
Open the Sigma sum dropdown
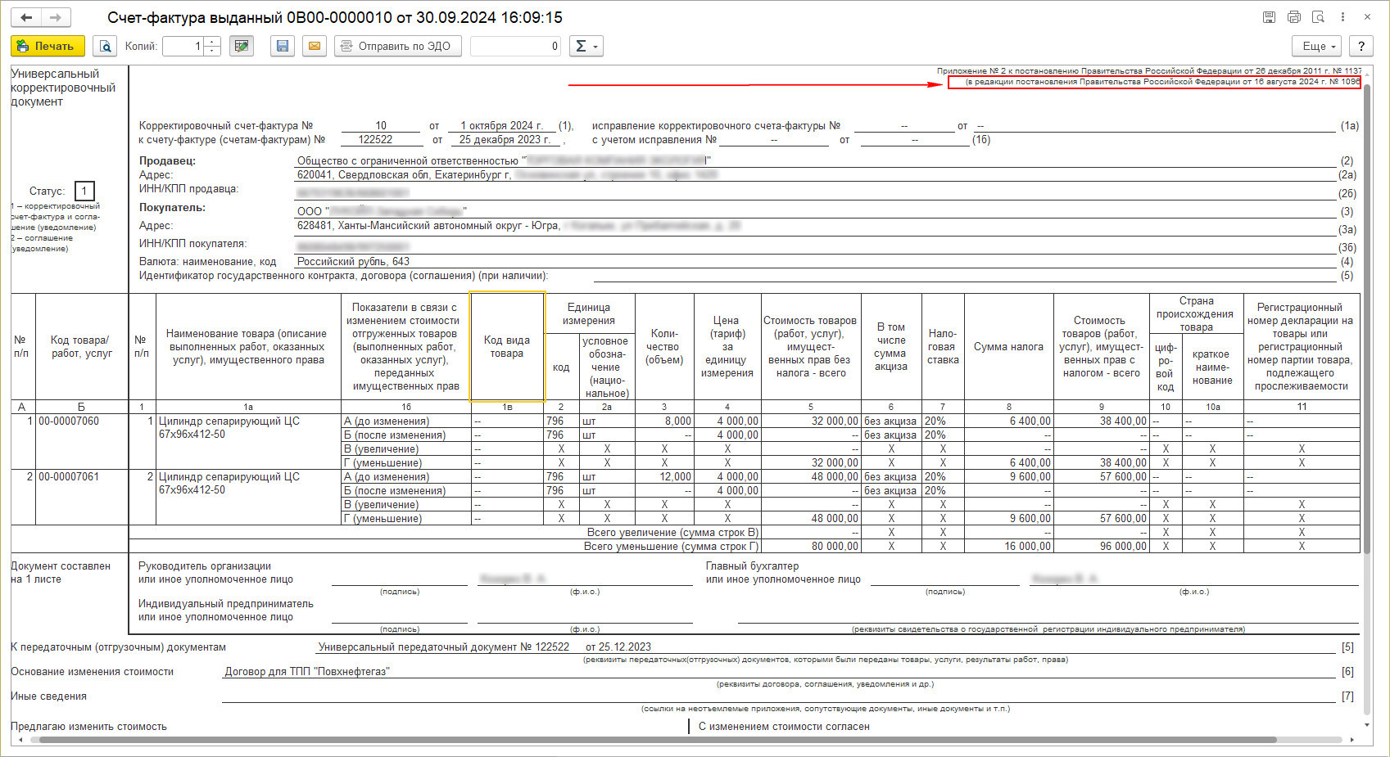pos(585,47)
